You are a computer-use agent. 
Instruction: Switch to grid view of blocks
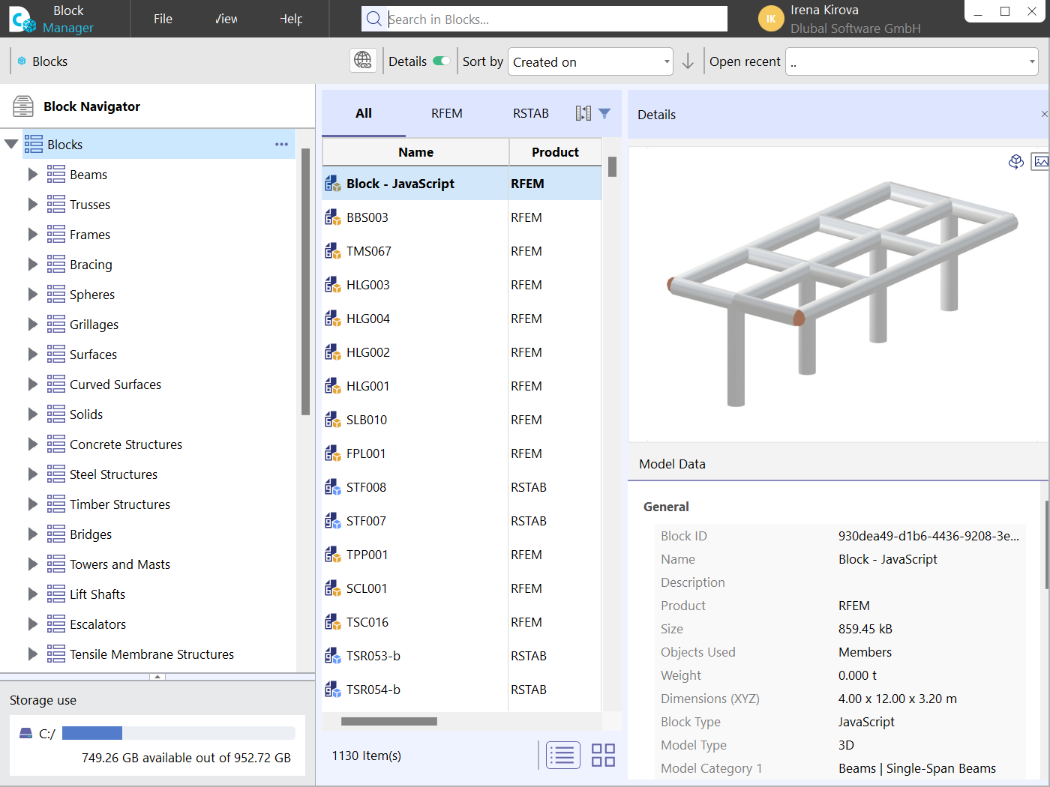coord(603,755)
